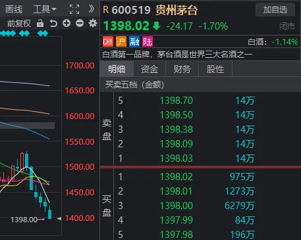Toggle the lock icon

point(40,23)
